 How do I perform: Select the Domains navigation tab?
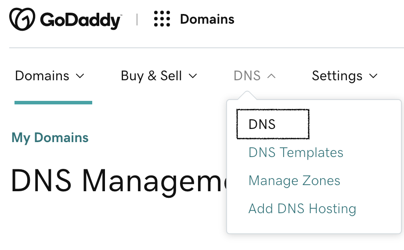click(x=42, y=76)
